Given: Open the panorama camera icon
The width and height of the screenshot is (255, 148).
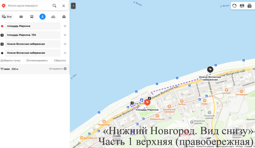Looking at the screenshot, I should click(249, 6).
